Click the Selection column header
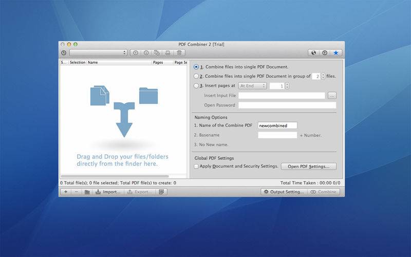 78,62
